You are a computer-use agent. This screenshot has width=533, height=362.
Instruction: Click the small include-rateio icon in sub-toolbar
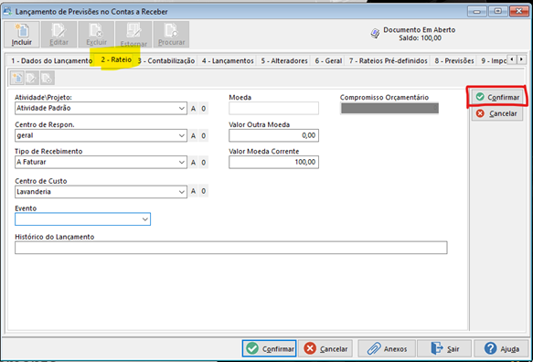pyautogui.click(x=17, y=79)
